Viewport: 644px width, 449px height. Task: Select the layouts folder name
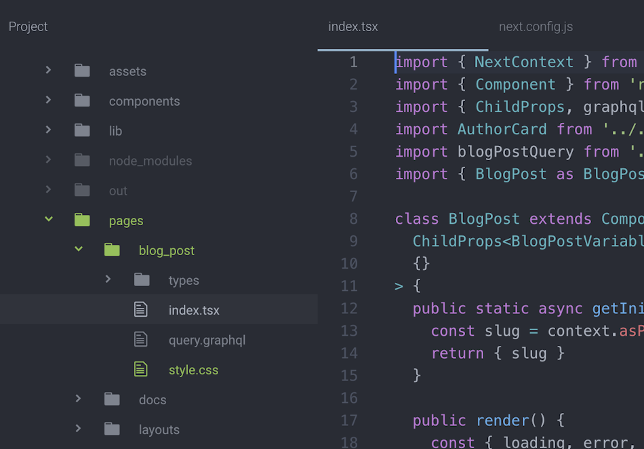pos(159,430)
